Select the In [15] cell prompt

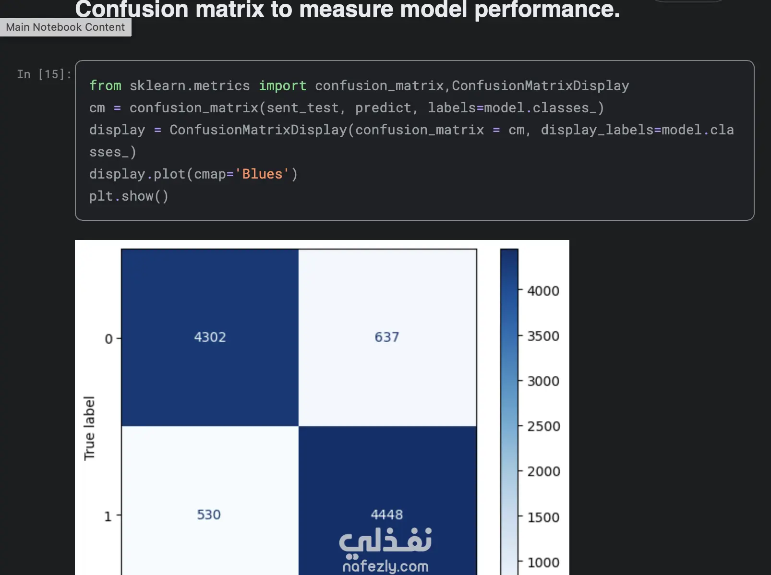click(44, 74)
